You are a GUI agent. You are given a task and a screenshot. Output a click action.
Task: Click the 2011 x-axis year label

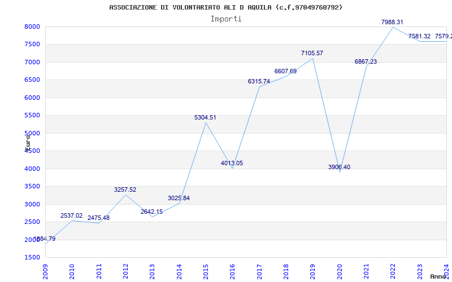pyautogui.click(x=99, y=272)
